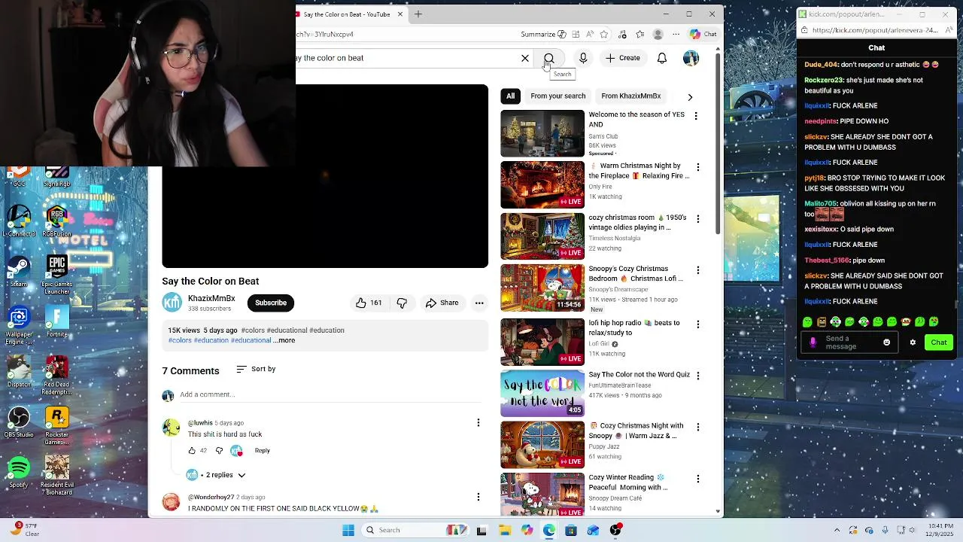Click the YouTube search magnifier button
This screenshot has width=963, height=542.
click(549, 58)
